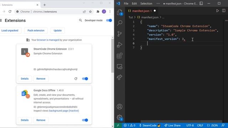Remove Google Docs Offline extension
Screen dimensions: 228x128
(x=41, y=120)
